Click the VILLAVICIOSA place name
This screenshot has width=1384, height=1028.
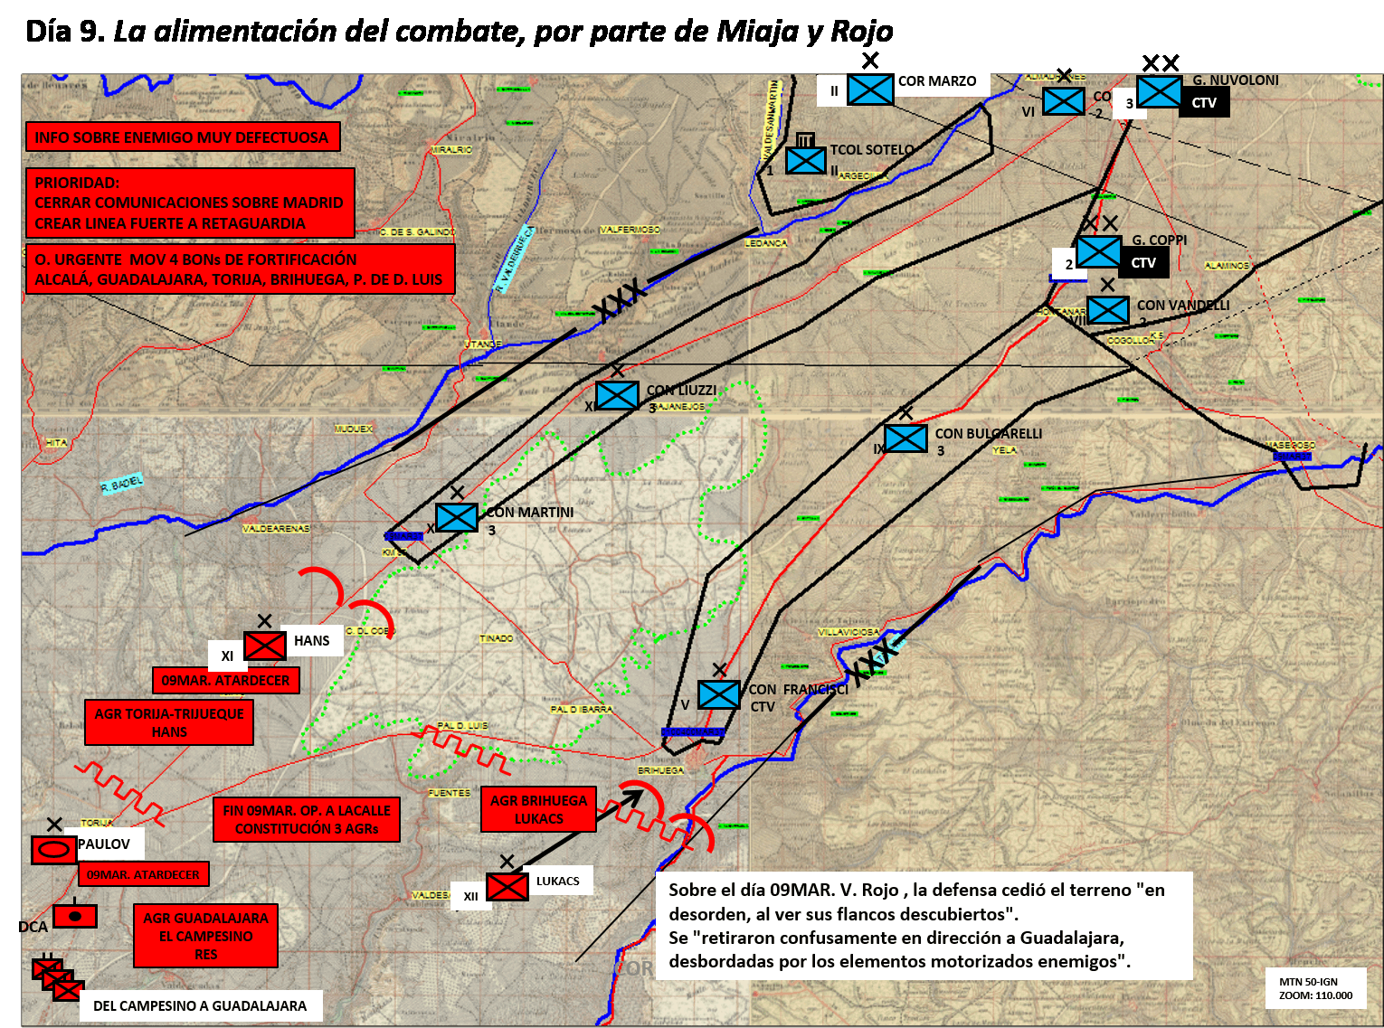coord(848,632)
